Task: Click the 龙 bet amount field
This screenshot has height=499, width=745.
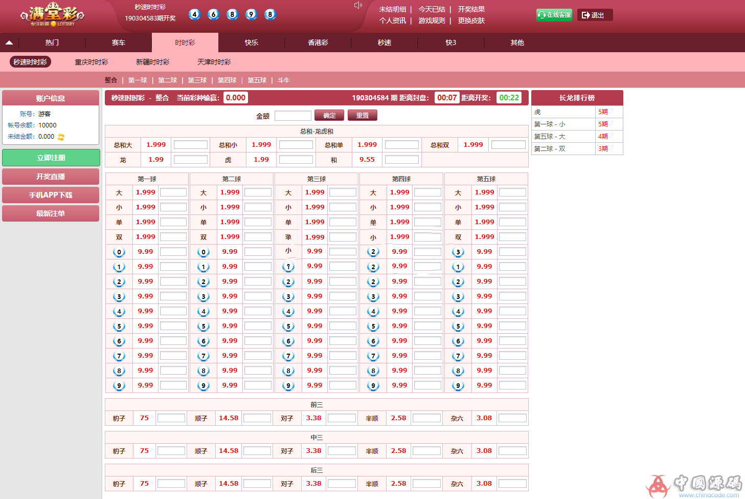Action: (x=191, y=160)
